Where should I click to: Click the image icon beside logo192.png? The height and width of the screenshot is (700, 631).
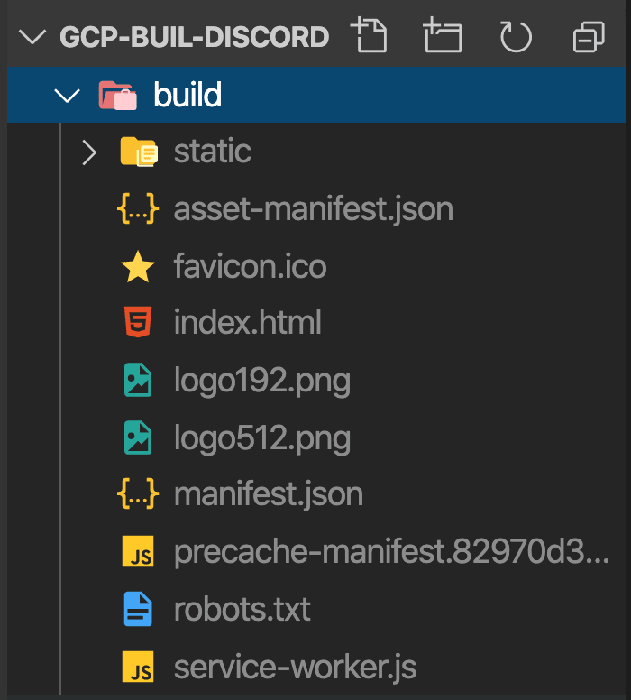click(x=138, y=380)
